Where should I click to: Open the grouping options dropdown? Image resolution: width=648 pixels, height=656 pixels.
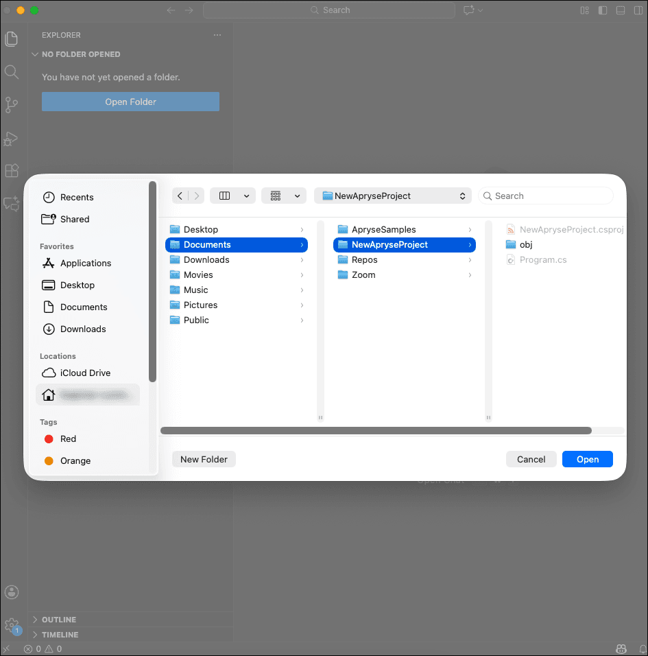coord(284,196)
